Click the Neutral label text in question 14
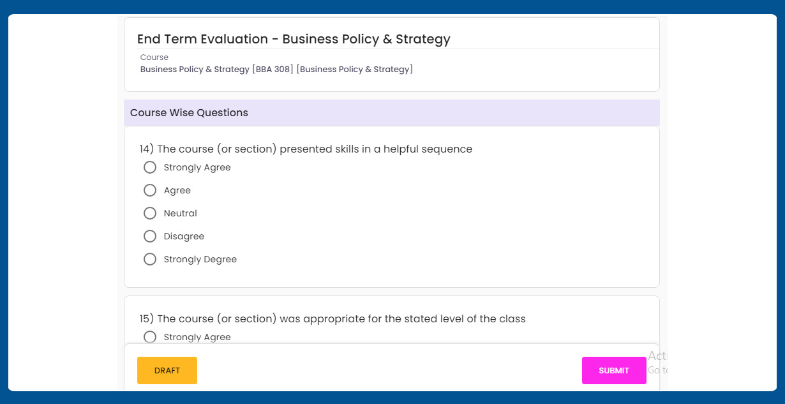 coord(181,213)
